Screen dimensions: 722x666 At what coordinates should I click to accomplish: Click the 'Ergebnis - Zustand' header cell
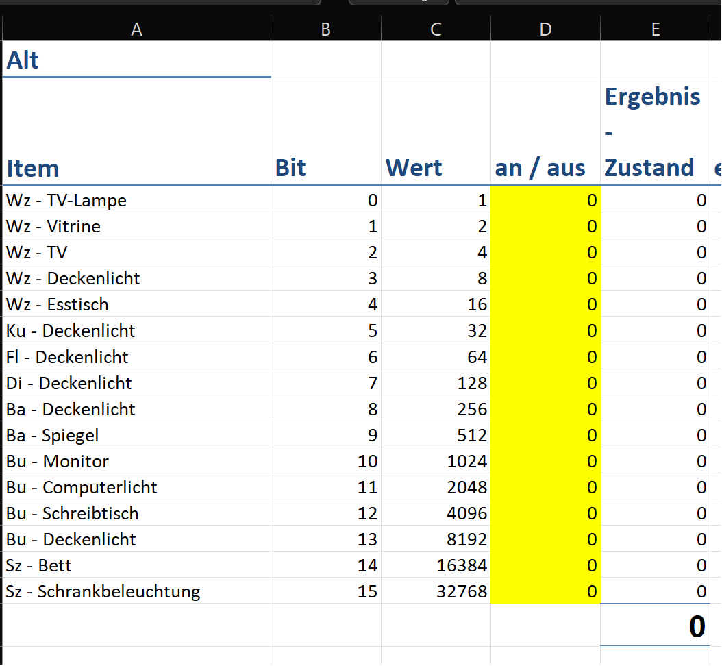tap(655, 132)
